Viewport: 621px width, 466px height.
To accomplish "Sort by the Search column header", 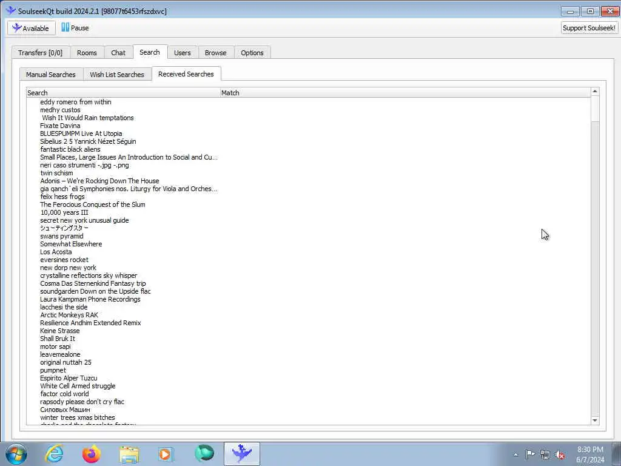I will (123, 93).
